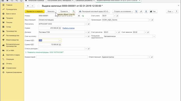Open the Справочники section

tap(11, 68)
